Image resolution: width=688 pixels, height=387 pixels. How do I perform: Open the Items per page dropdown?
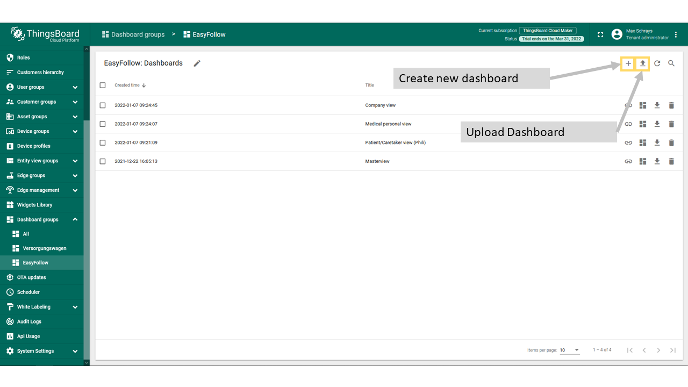(569, 350)
